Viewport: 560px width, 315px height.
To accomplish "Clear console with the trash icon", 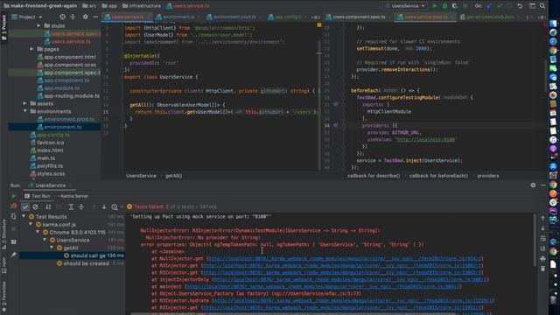I will tap(542, 269).
